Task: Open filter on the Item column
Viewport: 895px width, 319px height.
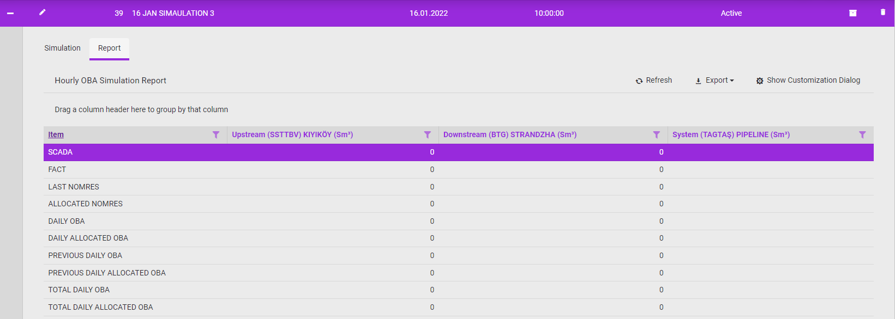Action: coord(216,135)
